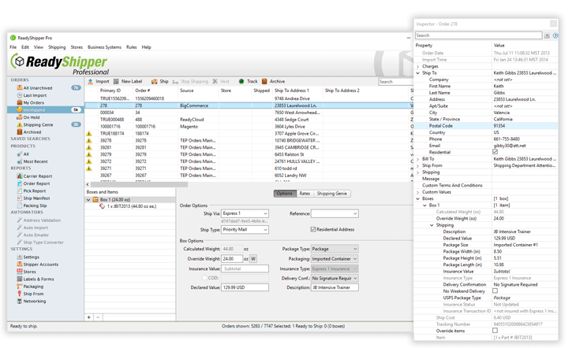Click the W weigh button by Override Weight
The height and width of the screenshot is (348, 576).
tap(253, 259)
